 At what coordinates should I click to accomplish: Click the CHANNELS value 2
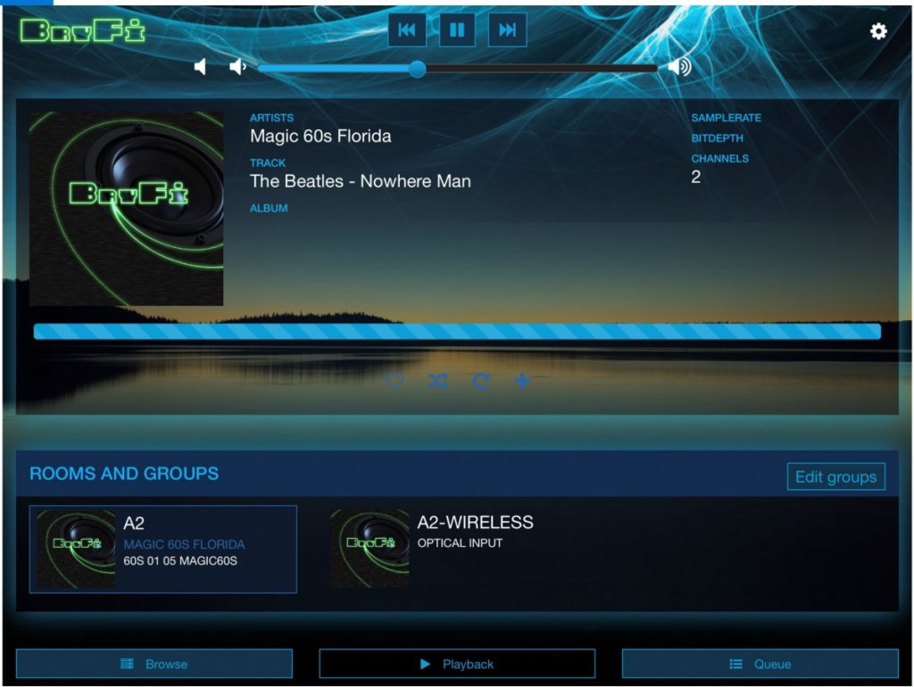[696, 178]
